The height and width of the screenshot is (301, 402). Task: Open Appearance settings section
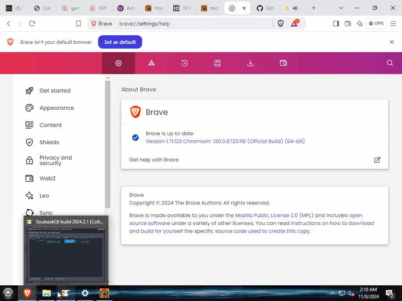(57, 108)
